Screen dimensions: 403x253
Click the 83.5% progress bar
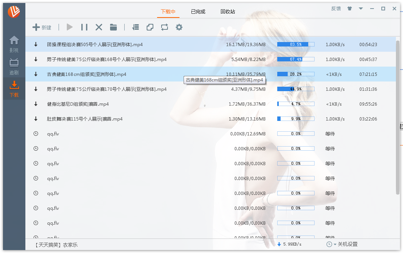296,44
